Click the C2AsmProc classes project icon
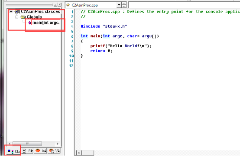Screen dimensions: 240x156 [17, 11]
